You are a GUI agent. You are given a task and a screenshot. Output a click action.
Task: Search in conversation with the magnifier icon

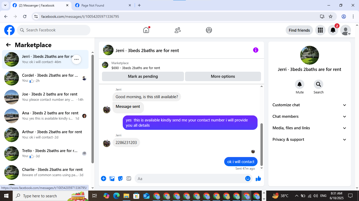click(319, 84)
